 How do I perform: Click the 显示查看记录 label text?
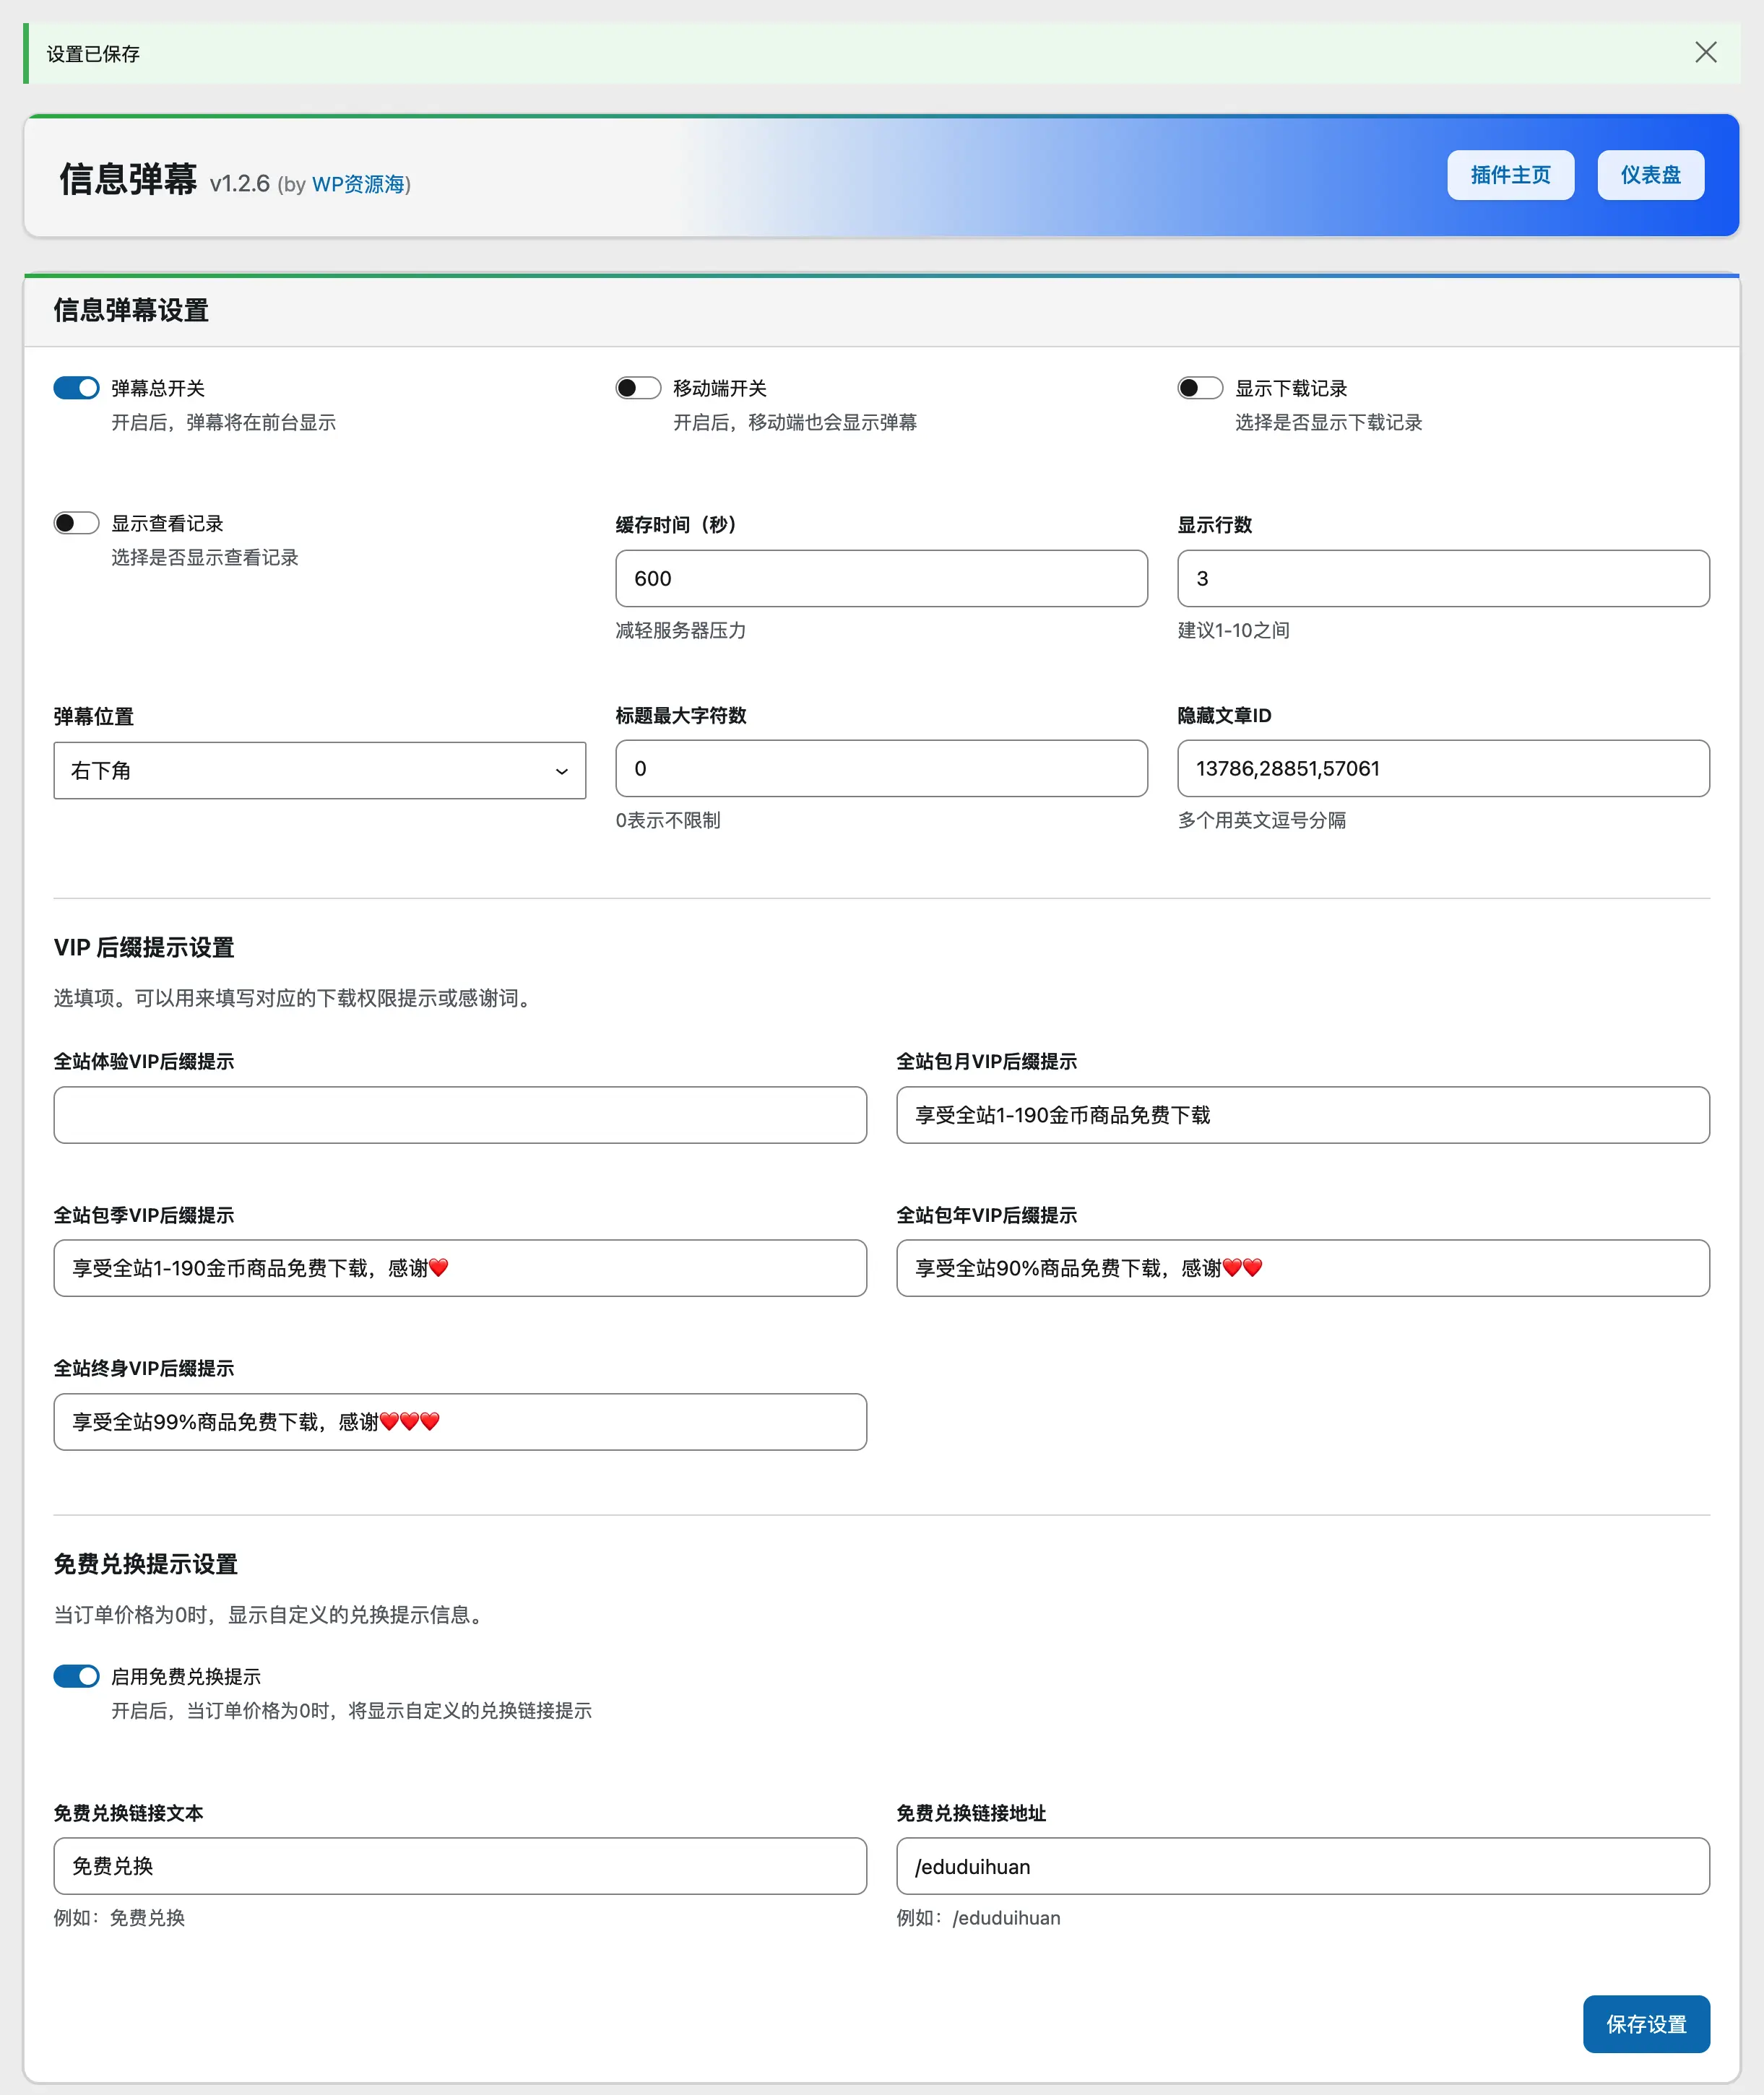[x=167, y=523]
